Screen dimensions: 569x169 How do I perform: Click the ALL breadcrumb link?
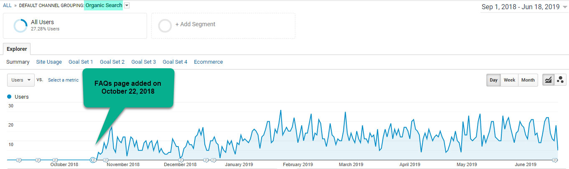click(x=7, y=5)
